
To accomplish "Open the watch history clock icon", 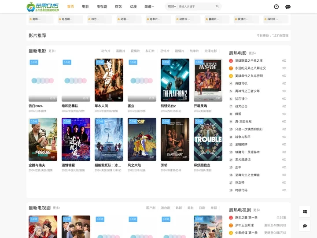I will coord(276,7).
